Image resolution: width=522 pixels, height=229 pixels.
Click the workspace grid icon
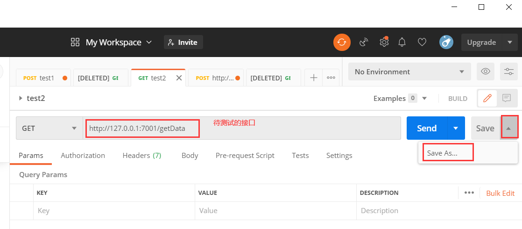pos(75,43)
